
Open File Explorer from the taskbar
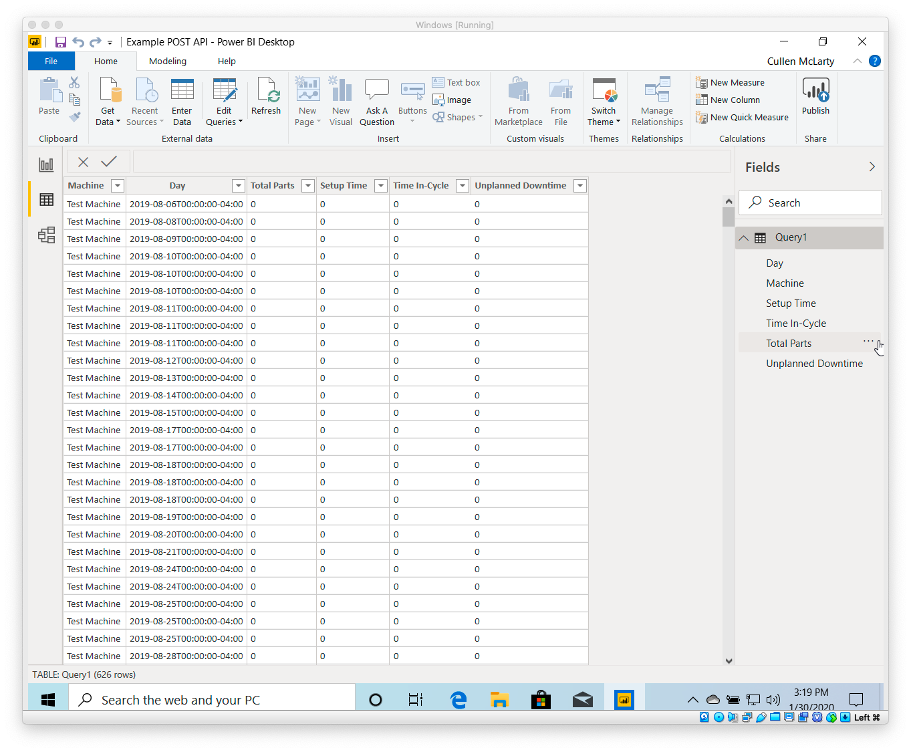(x=499, y=700)
